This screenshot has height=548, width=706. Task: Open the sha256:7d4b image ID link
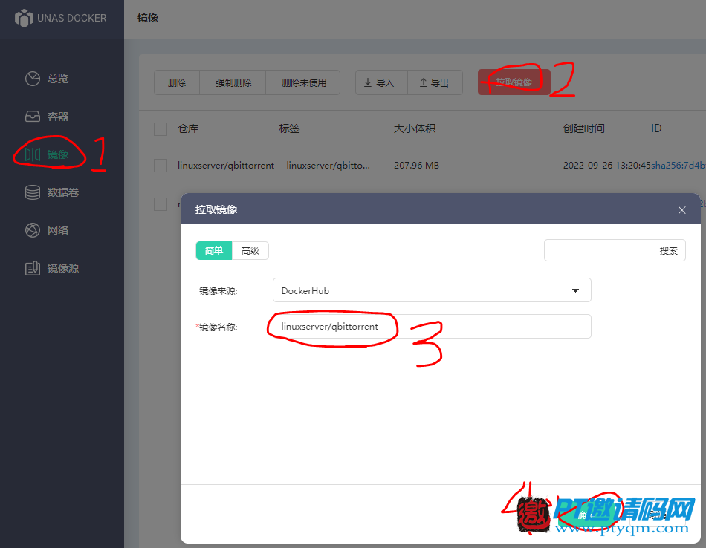pyautogui.click(x=678, y=166)
